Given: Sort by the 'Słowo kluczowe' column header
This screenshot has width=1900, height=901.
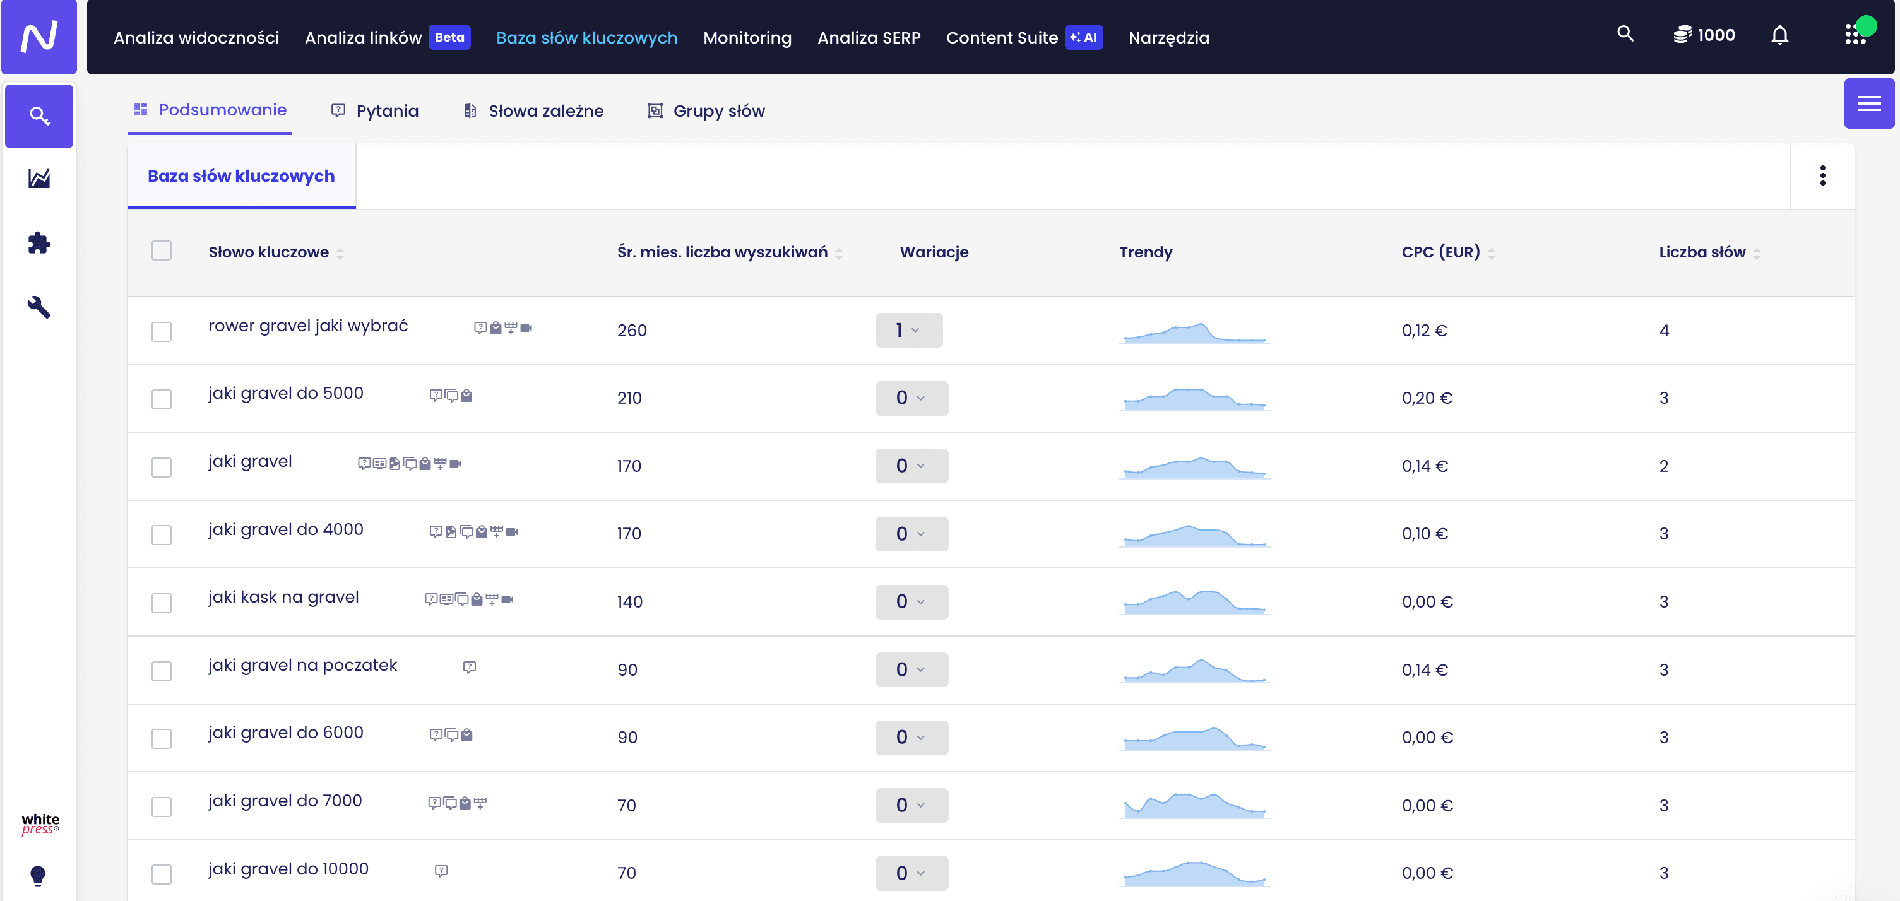Looking at the screenshot, I should coord(276,252).
